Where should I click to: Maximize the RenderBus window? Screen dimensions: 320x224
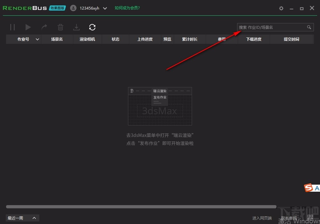pyautogui.click(x=302, y=8)
